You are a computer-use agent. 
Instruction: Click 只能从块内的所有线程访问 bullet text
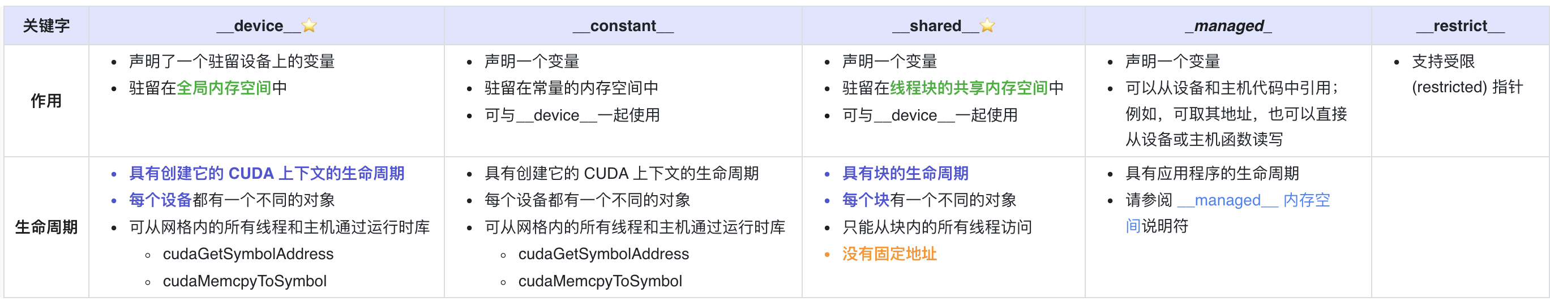(937, 227)
